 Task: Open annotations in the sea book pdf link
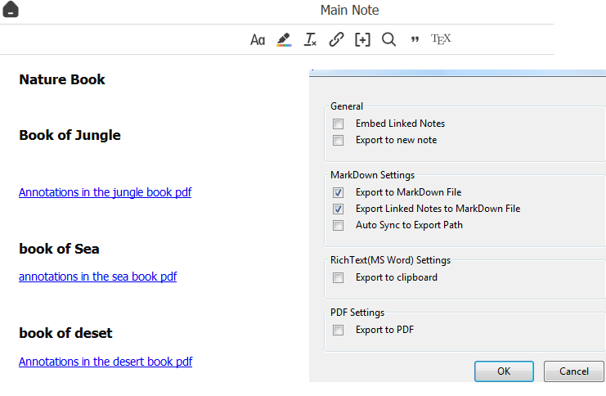click(x=98, y=277)
